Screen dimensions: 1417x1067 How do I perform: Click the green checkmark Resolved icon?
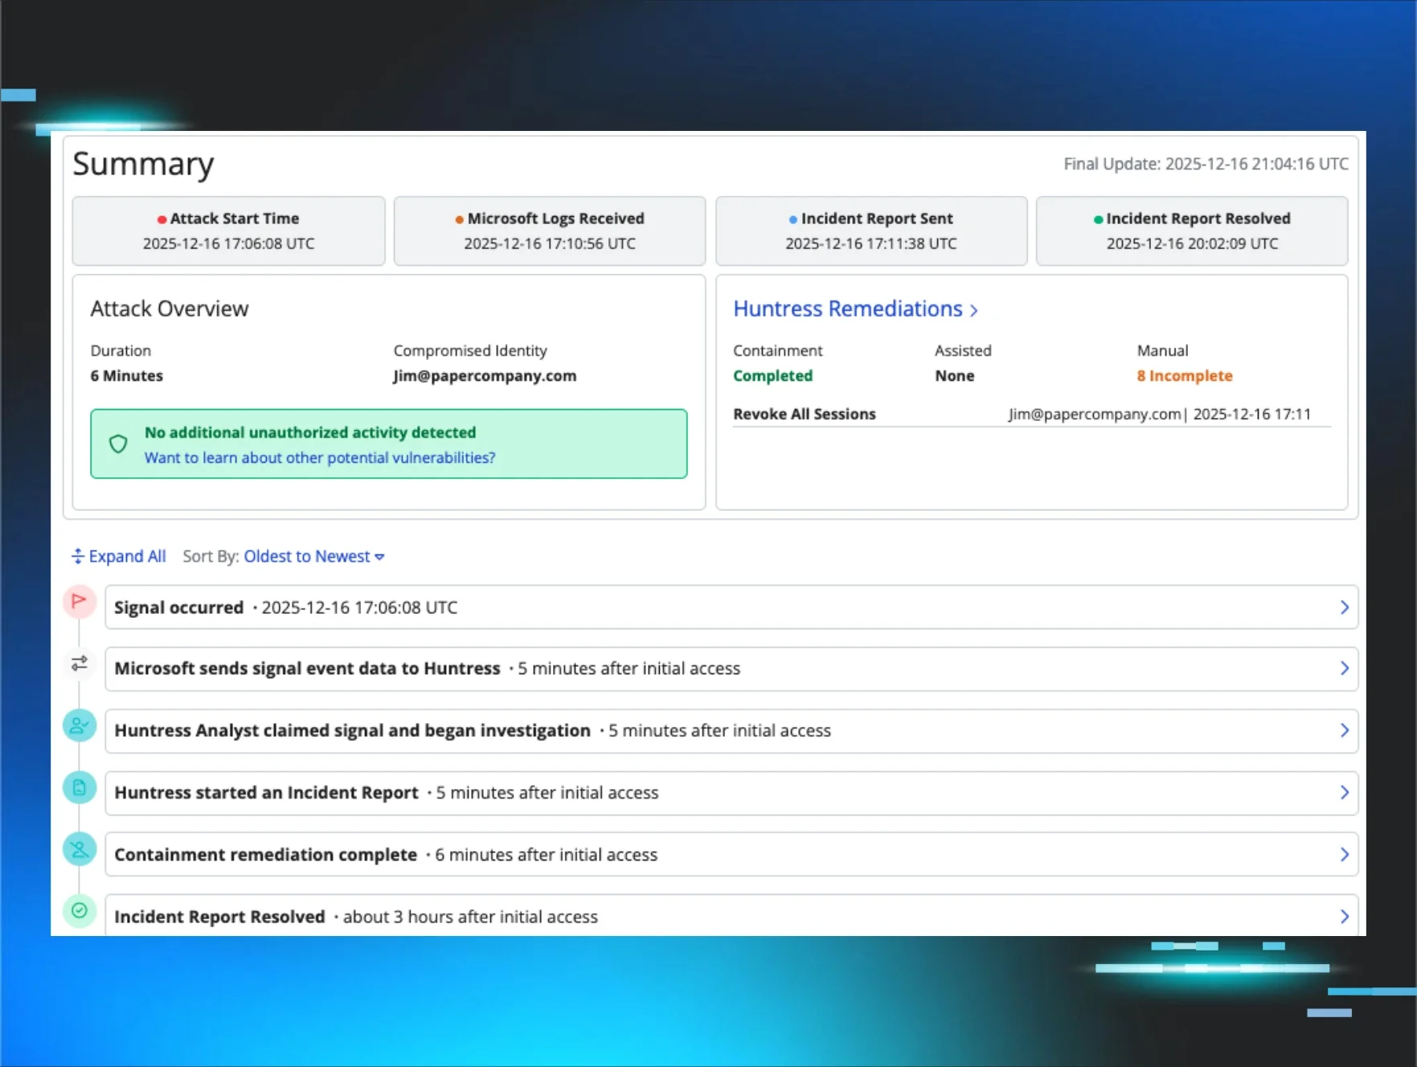pos(79,910)
